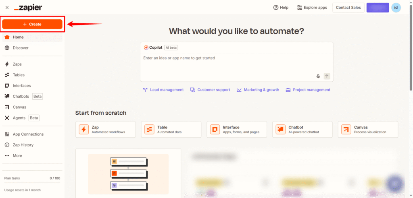413x198 pixels.
Task: Open Agents Beta from the sidebar
Action: 32,118
